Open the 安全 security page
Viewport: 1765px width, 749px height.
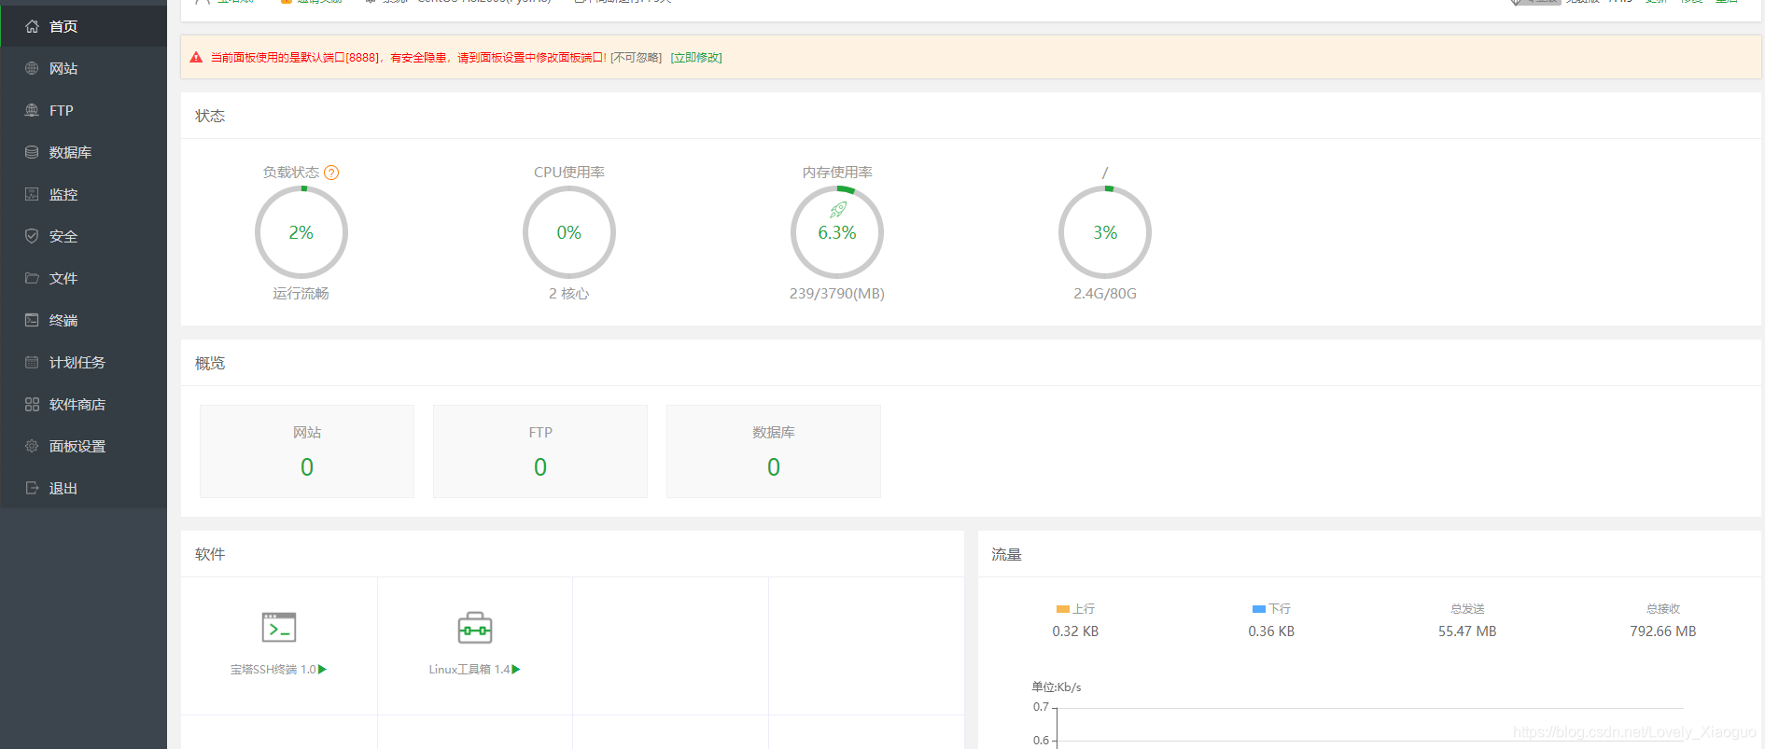pyautogui.click(x=83, y=236)
